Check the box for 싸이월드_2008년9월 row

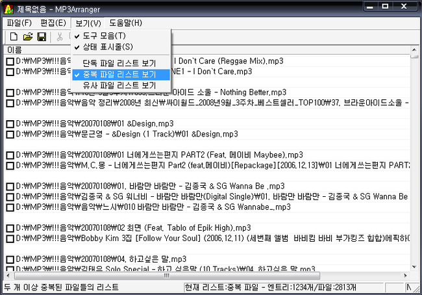10,103
